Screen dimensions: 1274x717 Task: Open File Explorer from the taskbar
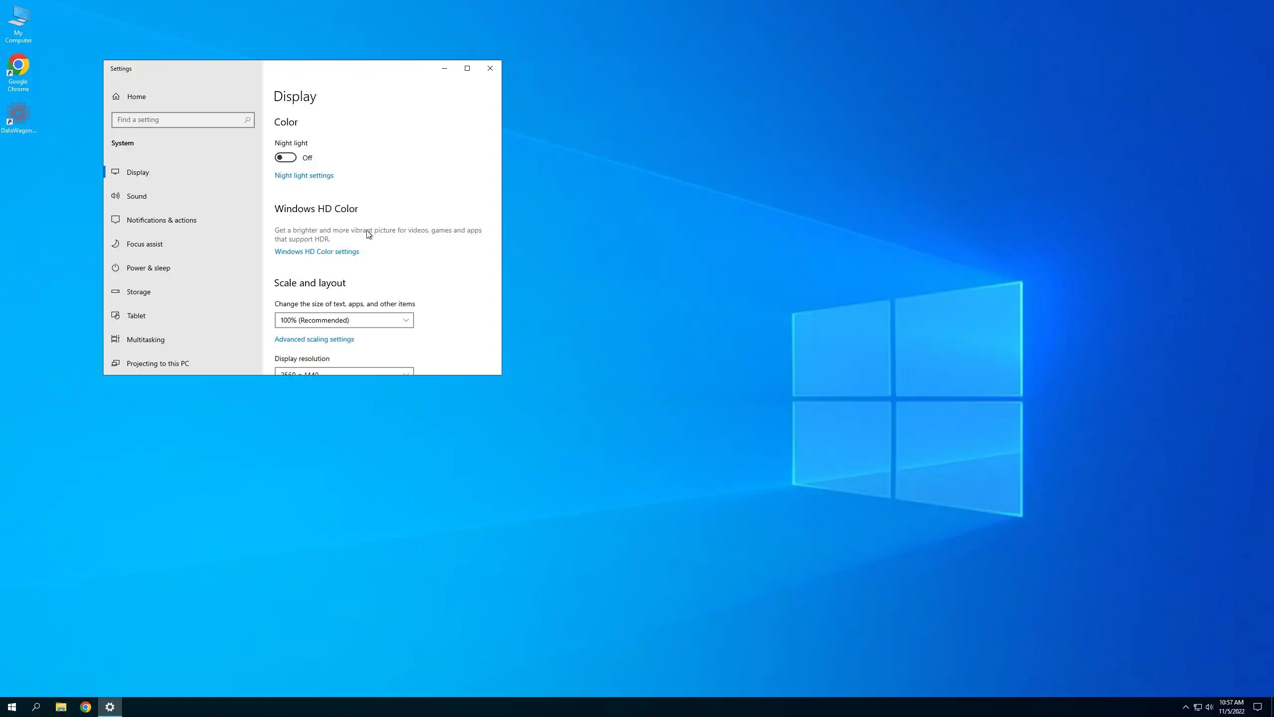click(61, 707)
